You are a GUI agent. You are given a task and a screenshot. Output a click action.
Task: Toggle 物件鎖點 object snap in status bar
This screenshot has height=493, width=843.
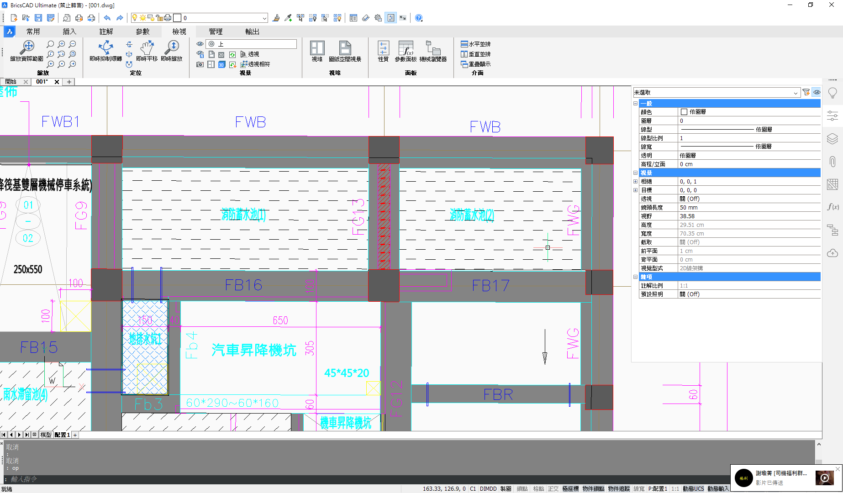593,488
